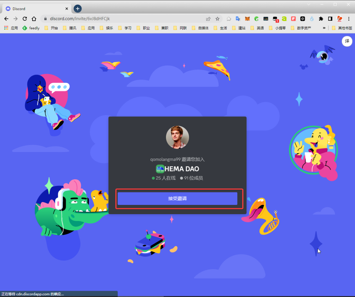The height and width of the screenshot is (297, 355).
Task: Open the 开始 bookmark folder
Action: tap(51, 28)
